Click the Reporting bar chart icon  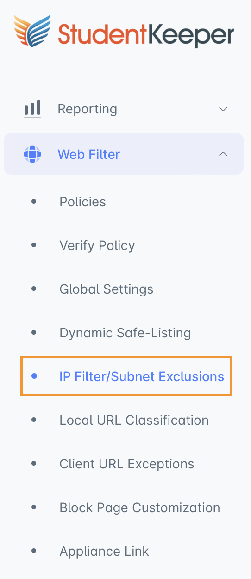[x=32, y=109]
